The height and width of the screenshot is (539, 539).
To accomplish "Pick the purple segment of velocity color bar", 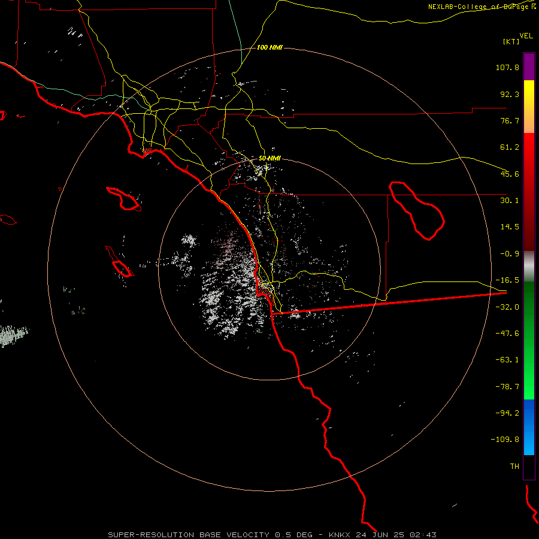I will (x=529, y=66).
